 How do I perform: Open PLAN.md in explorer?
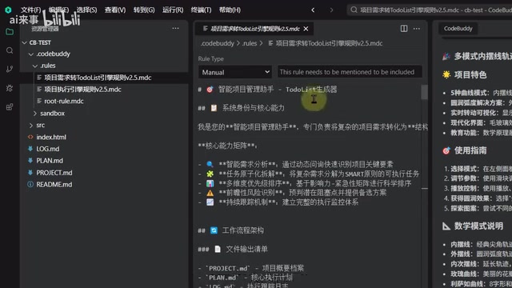(x=50, y=161)
